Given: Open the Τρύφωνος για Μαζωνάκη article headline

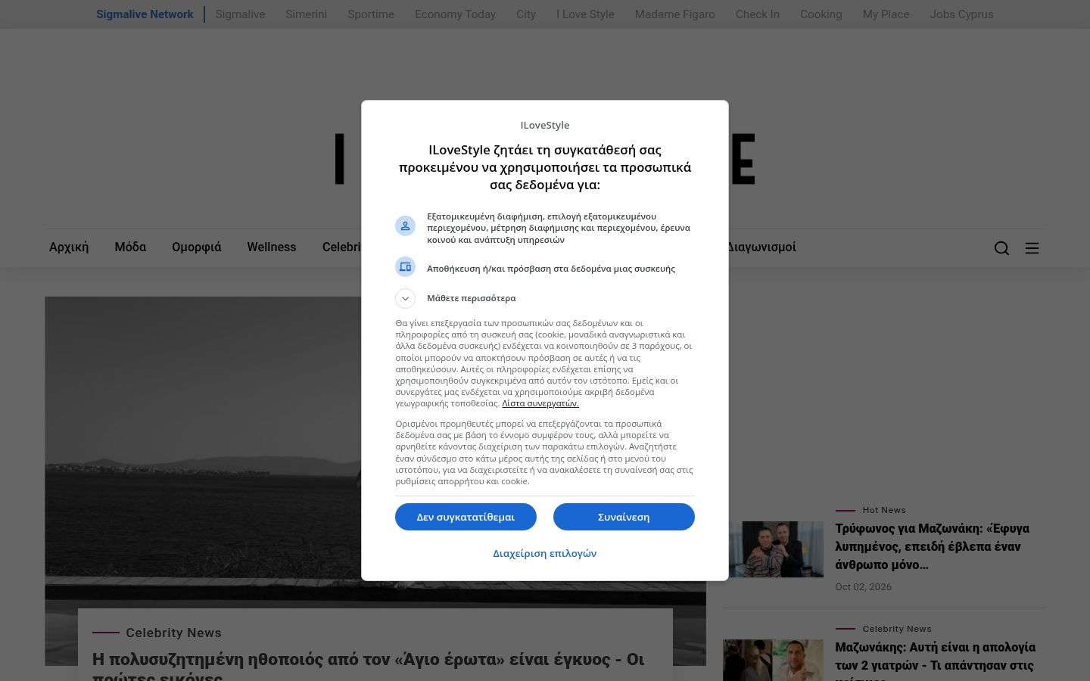Looking at the screenshot, I should [x=933, y=546].
